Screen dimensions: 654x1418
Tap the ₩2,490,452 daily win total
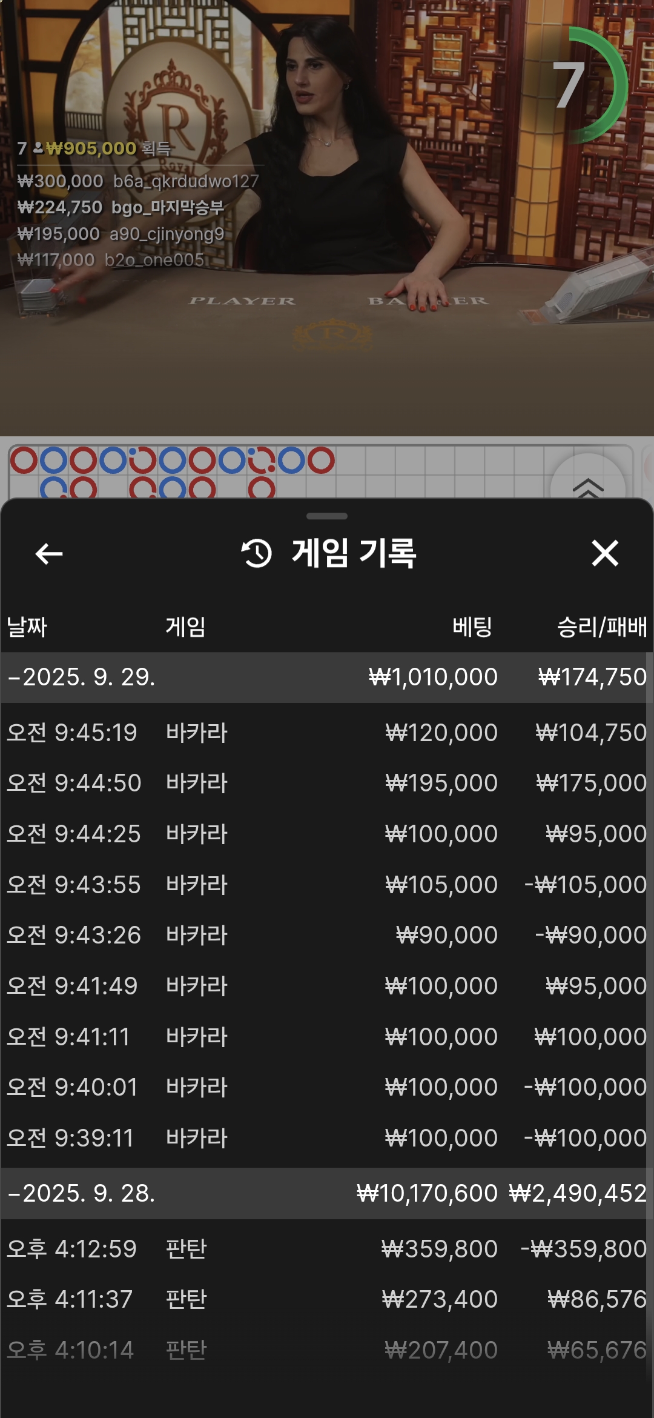coord(578,1193)
